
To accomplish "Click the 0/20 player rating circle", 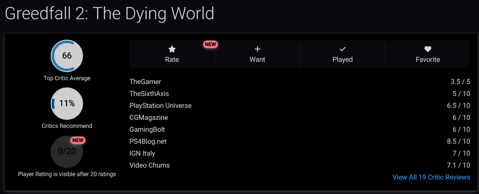I will tap(67, 151).
